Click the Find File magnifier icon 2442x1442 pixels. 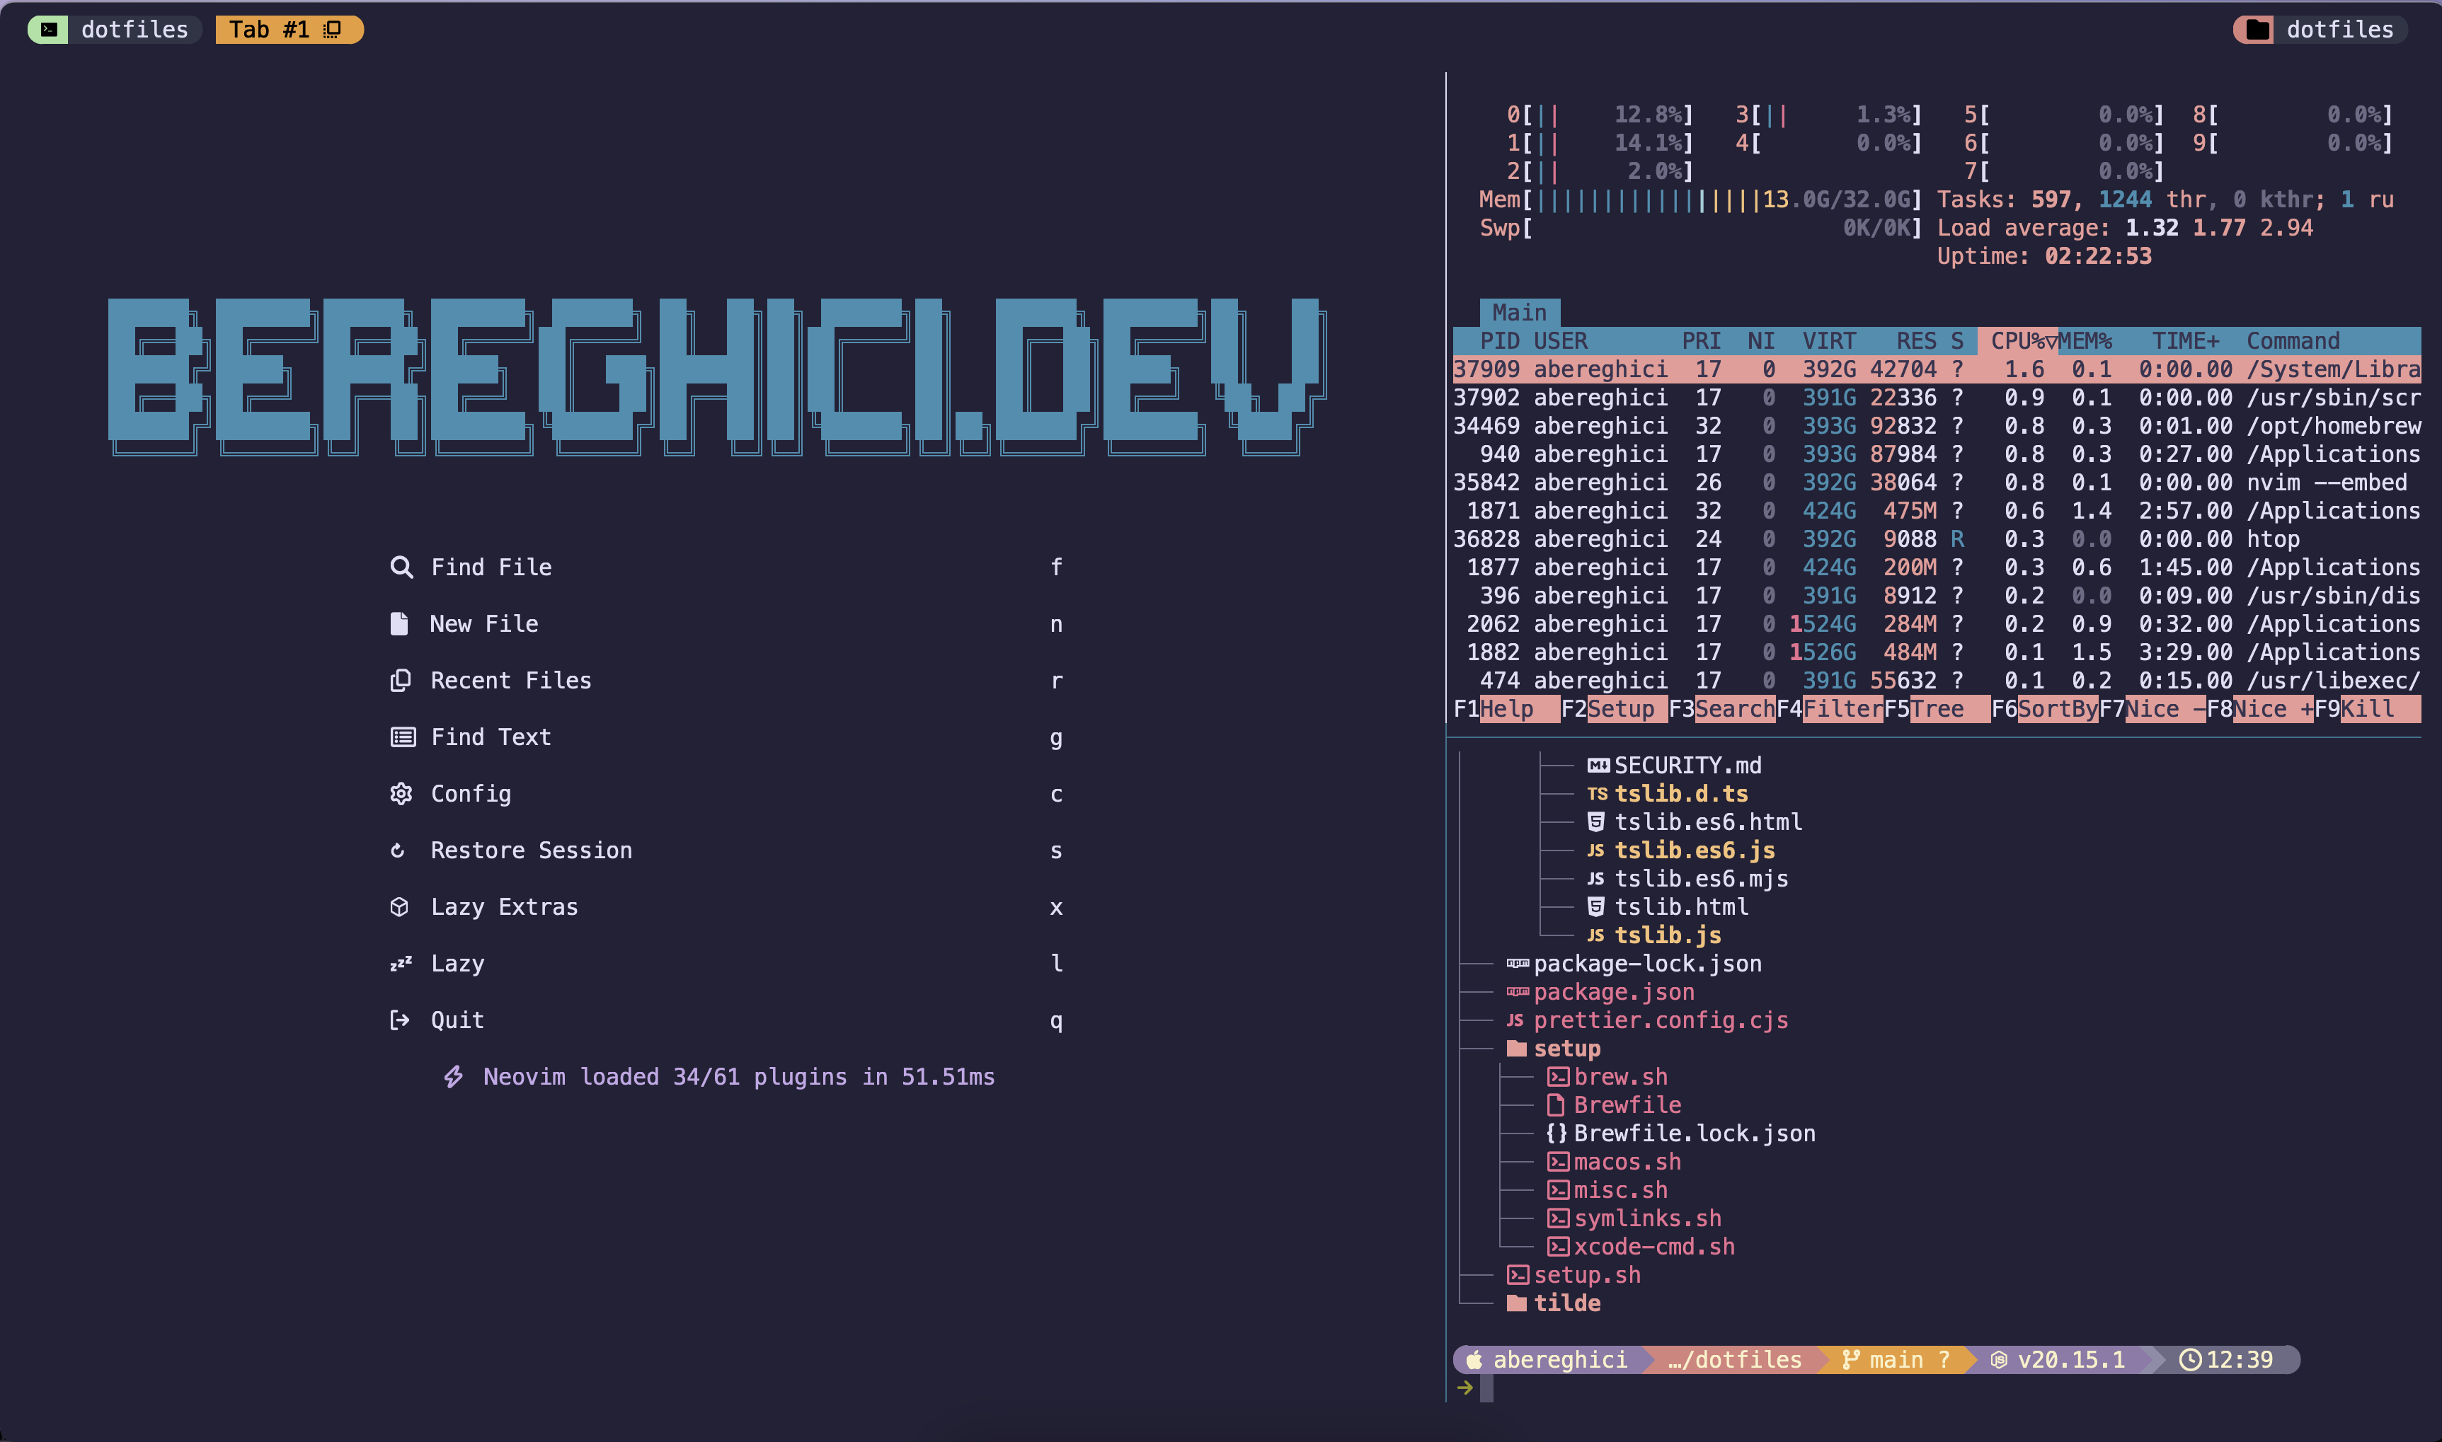[401, 567]
